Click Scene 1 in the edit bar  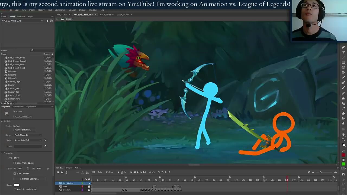click(69, 19)
